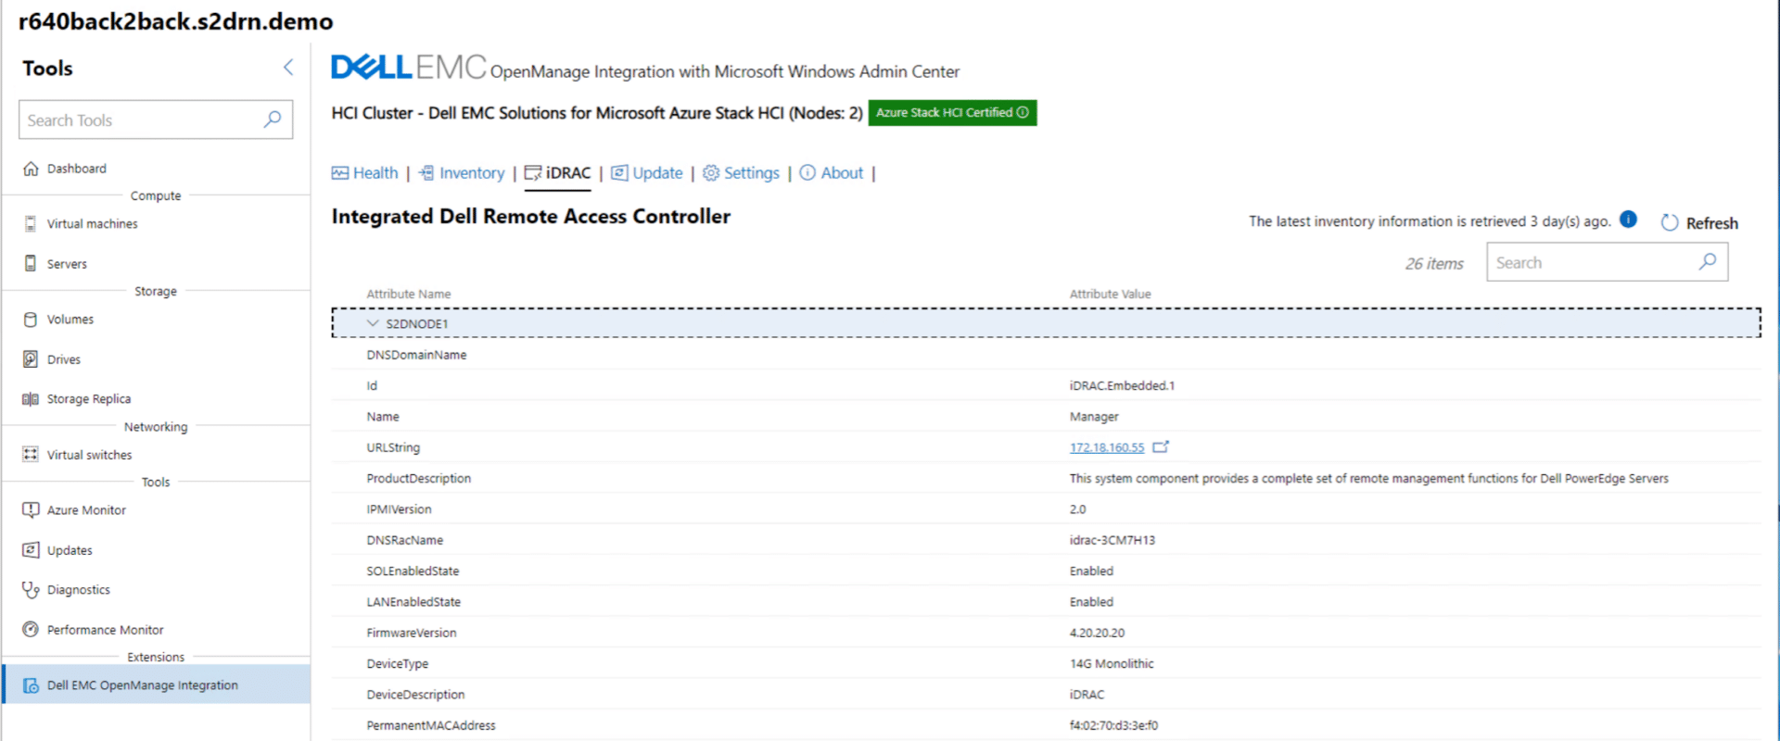The image size is (1780, 741).
Task: Select the LANEnabledState attribute name
Action: (x=413, y=602)
